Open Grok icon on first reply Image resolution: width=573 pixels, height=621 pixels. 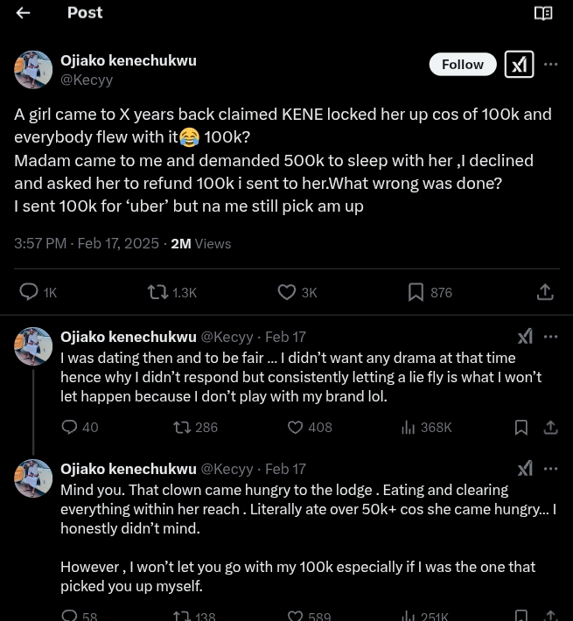coord(525,337)
